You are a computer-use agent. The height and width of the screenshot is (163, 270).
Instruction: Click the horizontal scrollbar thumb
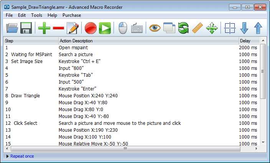[125, 148]
